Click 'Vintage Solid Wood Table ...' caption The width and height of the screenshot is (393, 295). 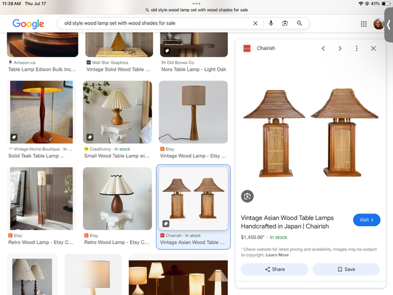119,69
